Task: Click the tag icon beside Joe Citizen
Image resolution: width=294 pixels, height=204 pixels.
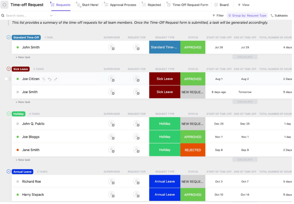Action: pos(50,79)
